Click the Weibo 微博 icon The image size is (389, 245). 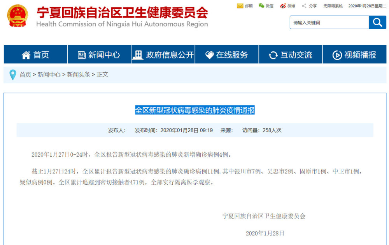[x=283, y=6]
